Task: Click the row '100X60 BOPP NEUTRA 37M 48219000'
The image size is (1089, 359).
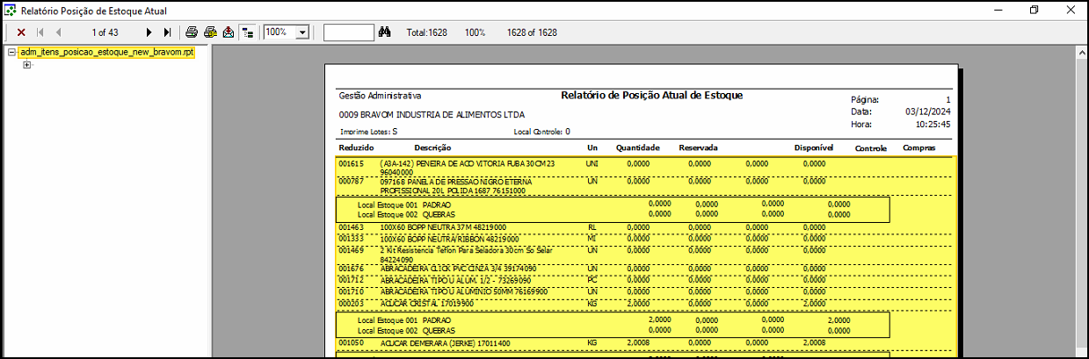Action: (x=442, y=227)
